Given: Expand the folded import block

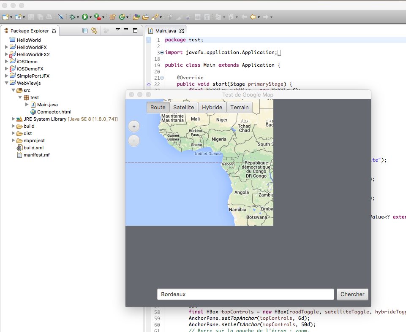Looking at the screenshot, I should (162, 52).
